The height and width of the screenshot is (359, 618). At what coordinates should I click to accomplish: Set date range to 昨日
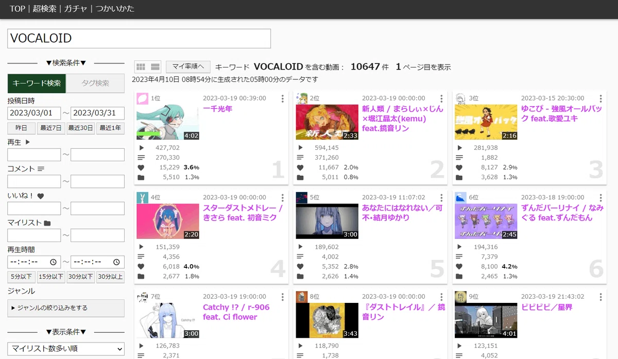(22, 128)
